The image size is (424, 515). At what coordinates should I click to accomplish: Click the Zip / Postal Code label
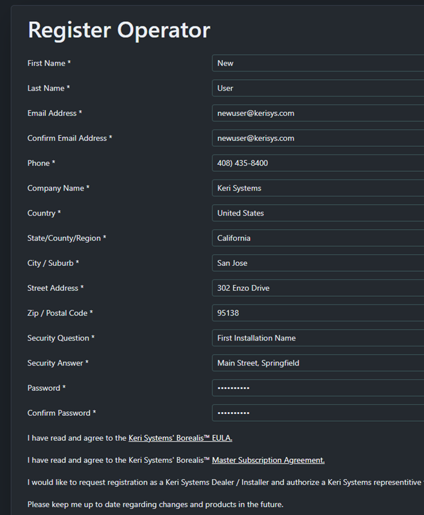(x=60, y=313)
